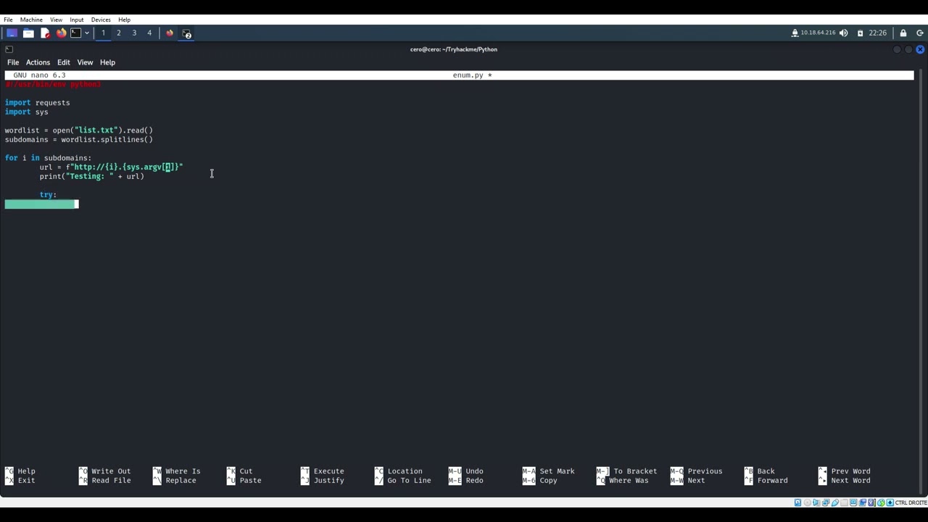Click nano Help shortcut

[20, 471]
